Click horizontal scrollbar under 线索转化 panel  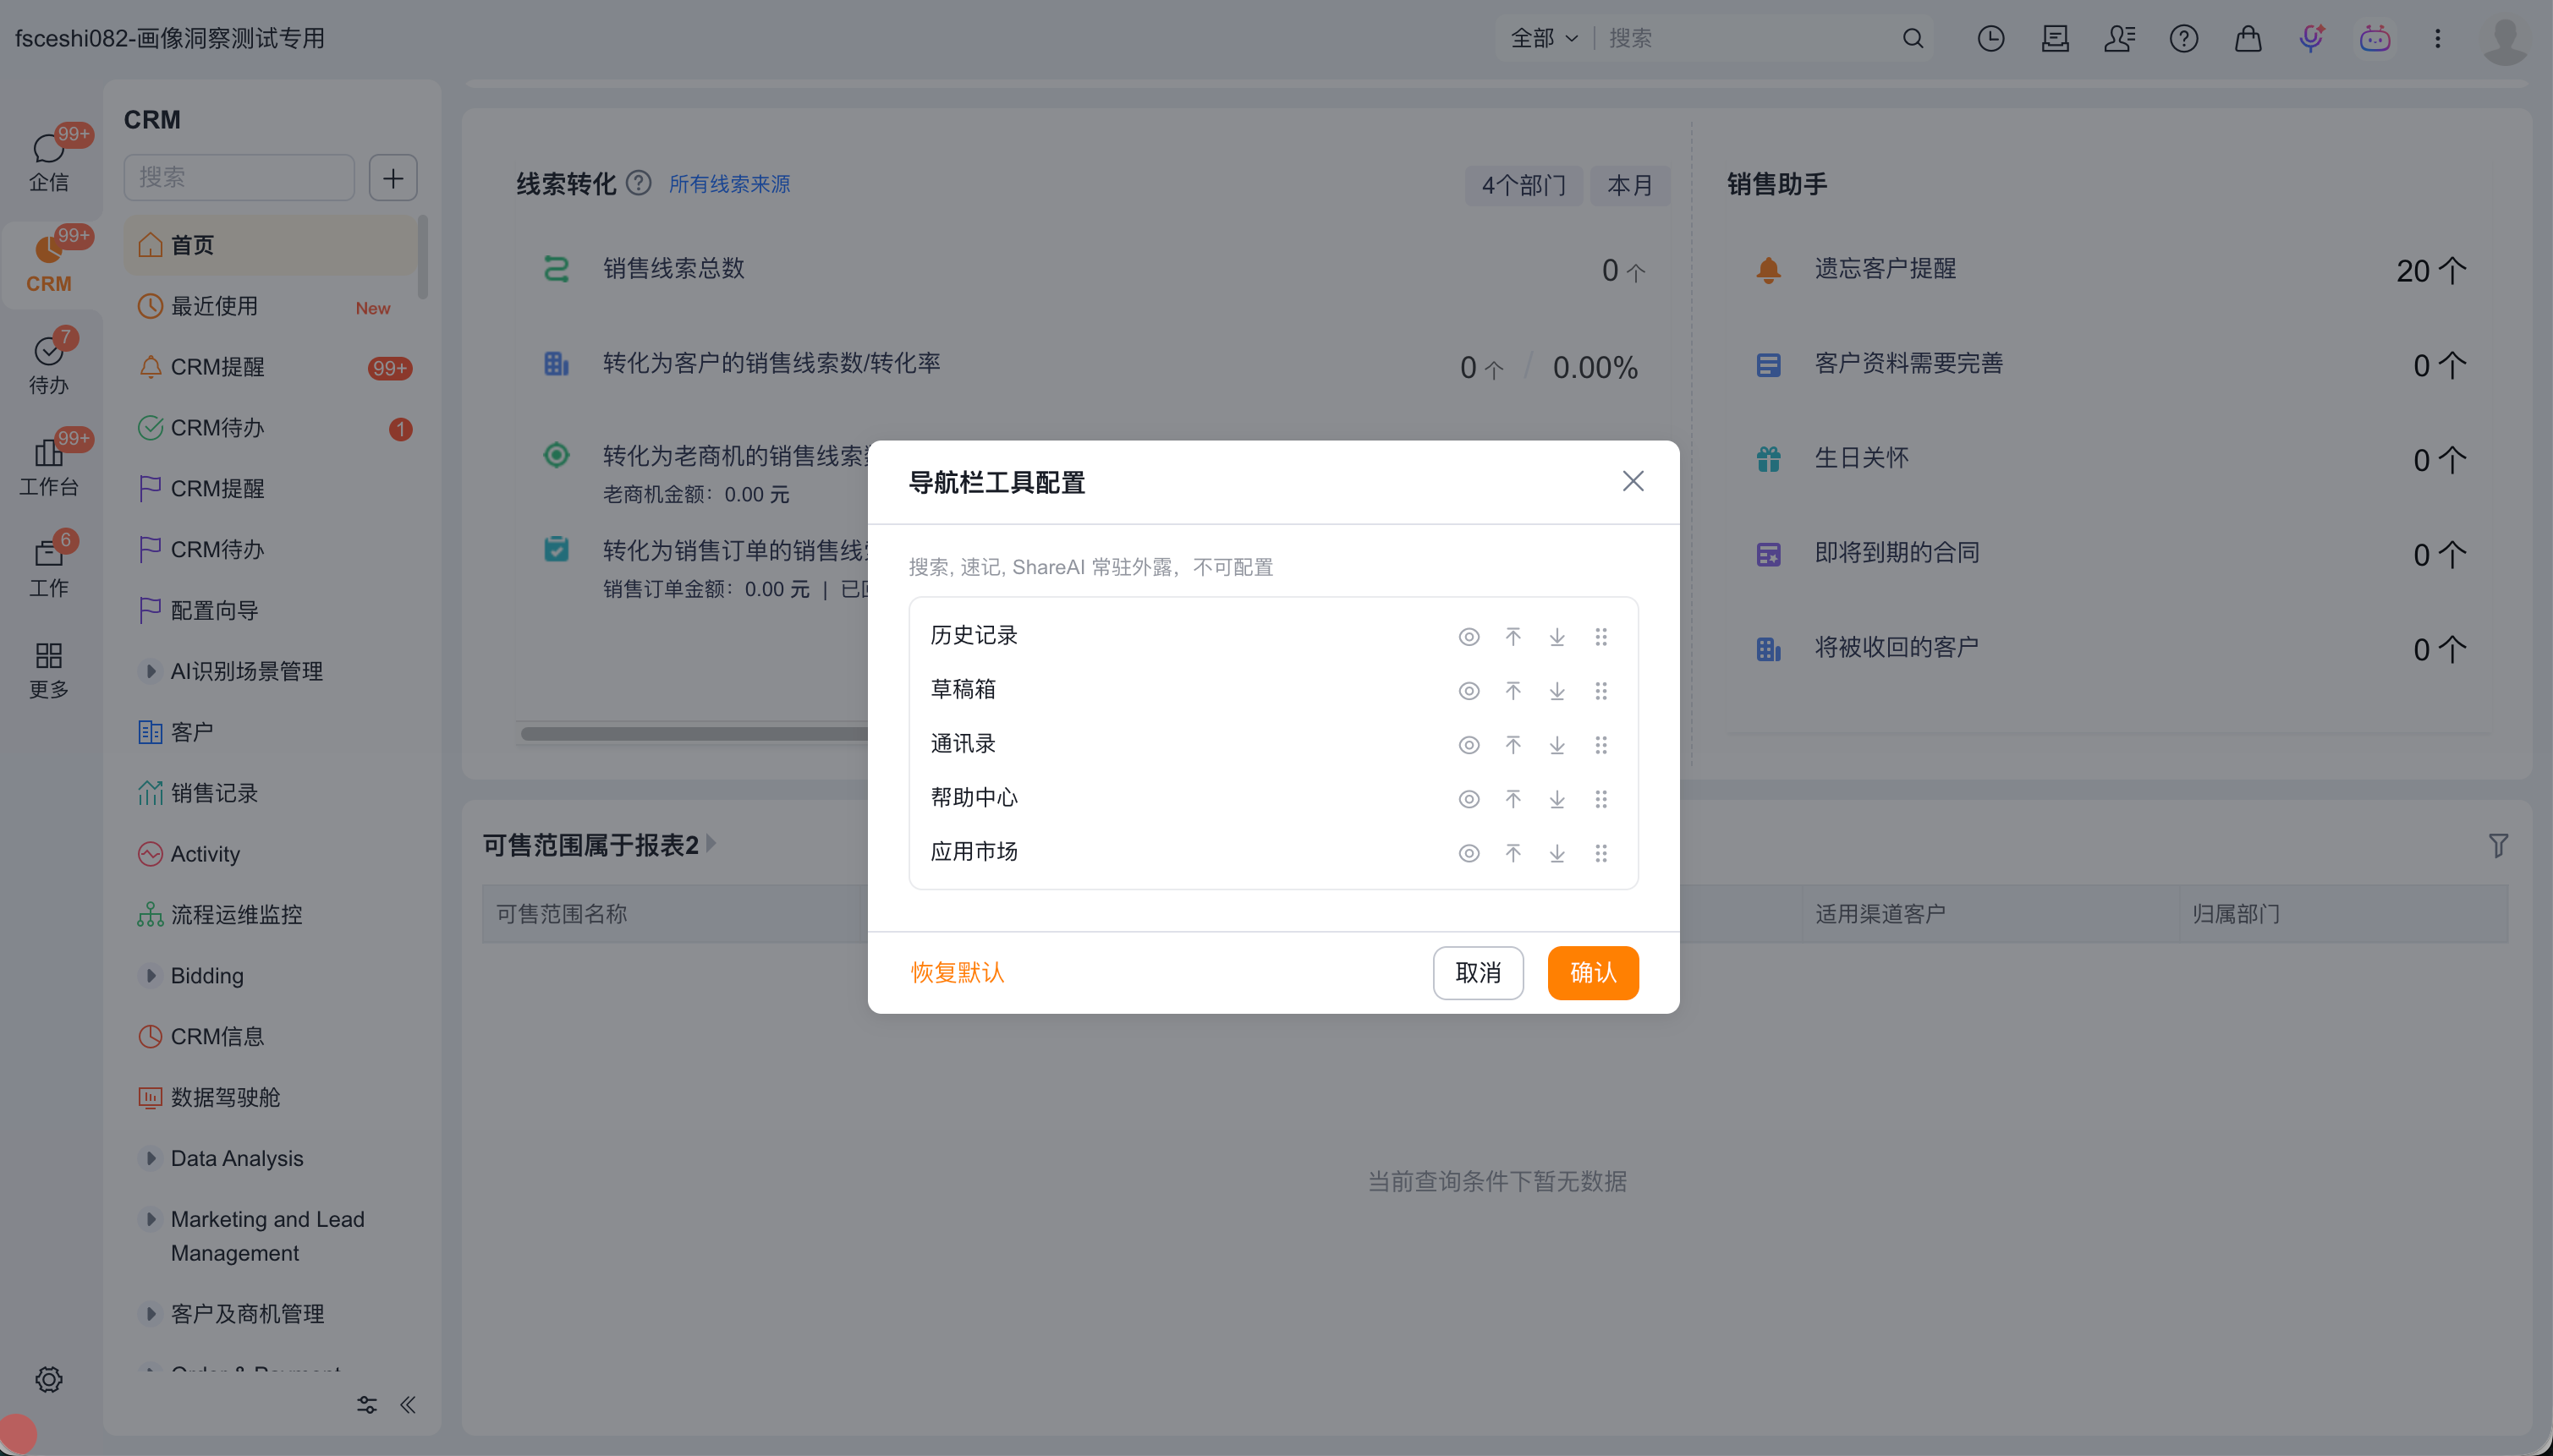pos(692,733)
